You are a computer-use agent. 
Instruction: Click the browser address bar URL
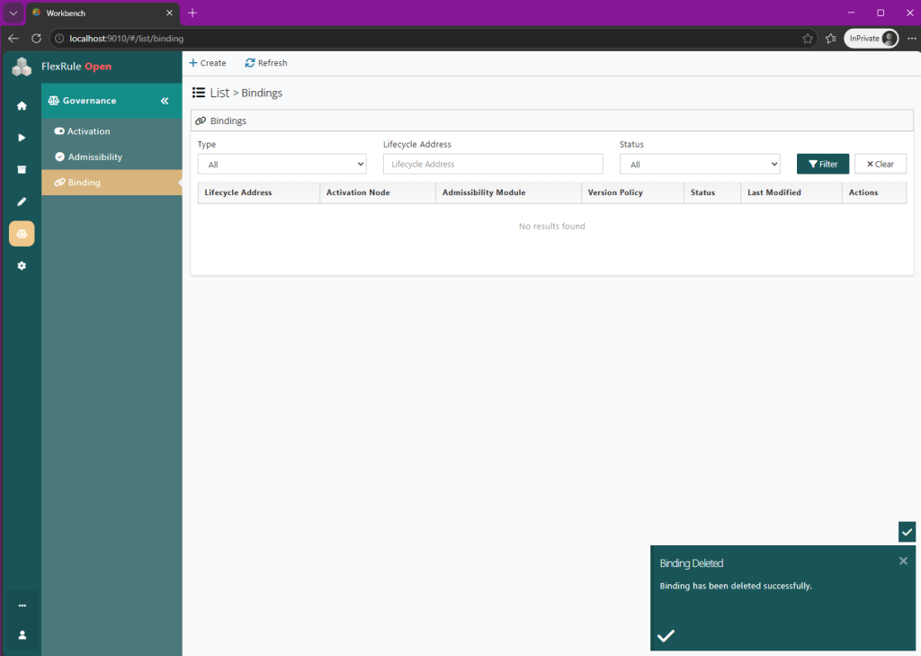click(126, 38)
